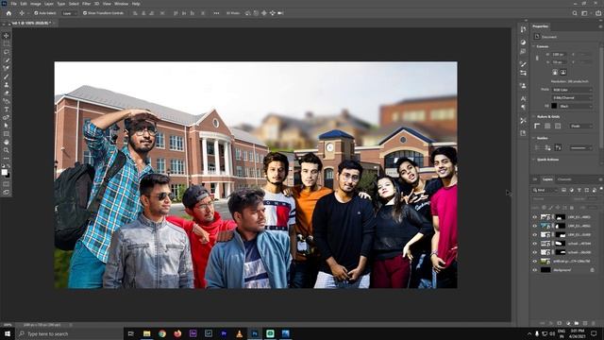This screenshot has width=604, height=340.
Task: Select the Move tool in the toolbar
Action: [7, 36]
